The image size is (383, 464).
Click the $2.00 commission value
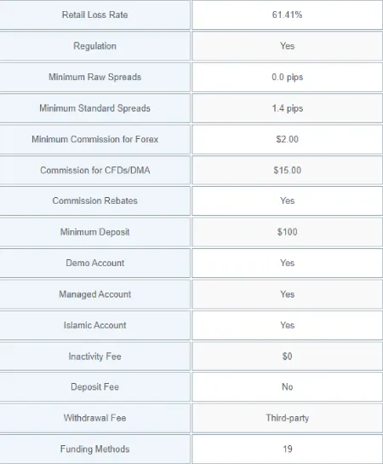[x=288, y=139]
